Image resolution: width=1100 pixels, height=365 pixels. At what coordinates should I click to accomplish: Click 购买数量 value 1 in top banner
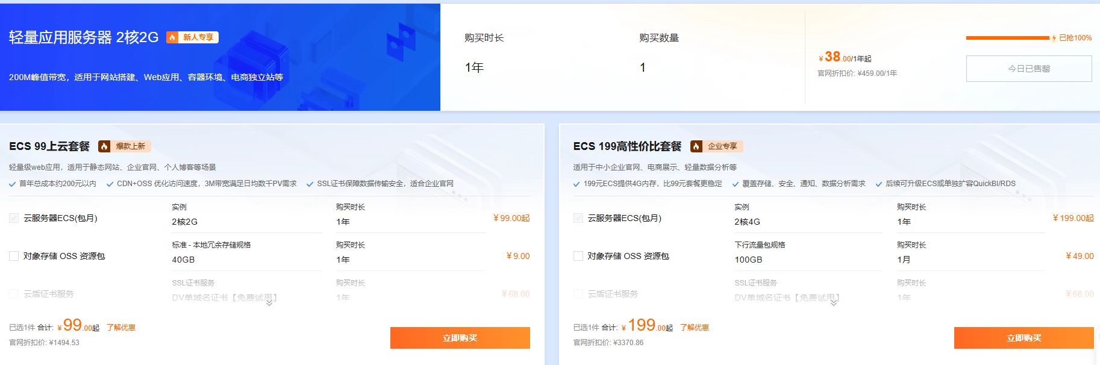[x=643, y=67]
